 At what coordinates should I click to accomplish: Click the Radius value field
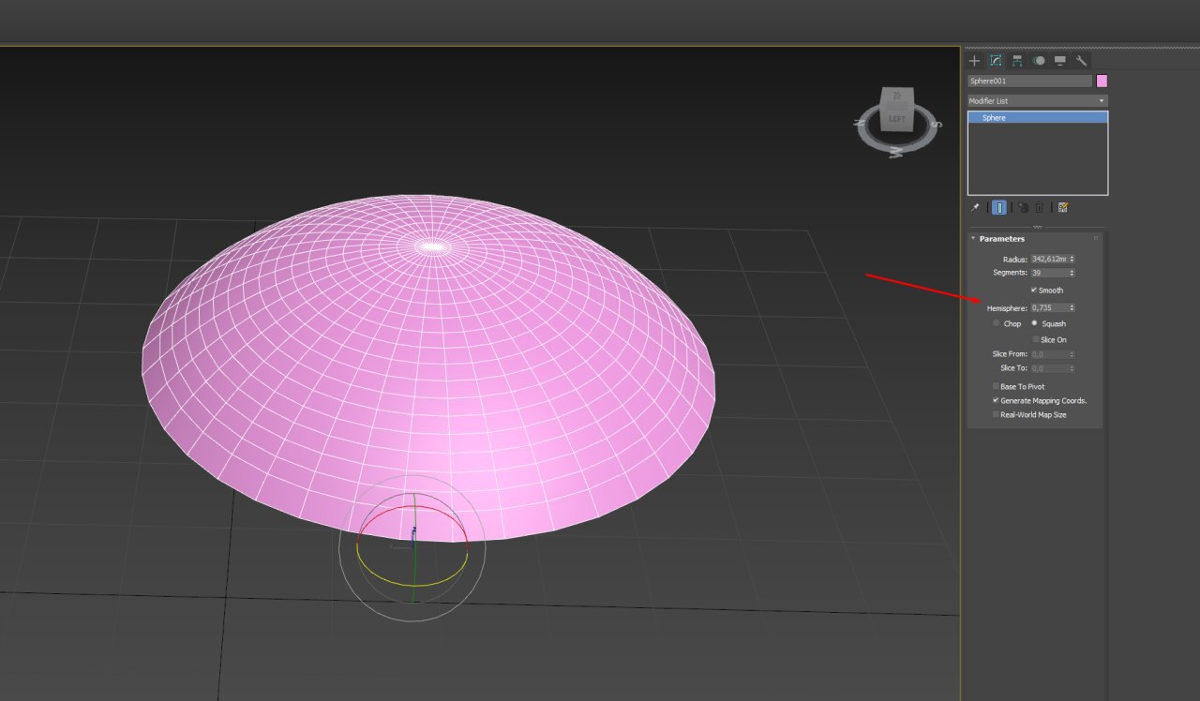pos(1048,259)
